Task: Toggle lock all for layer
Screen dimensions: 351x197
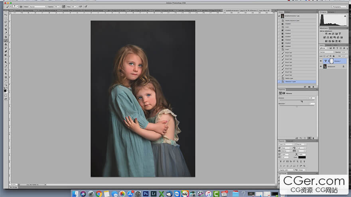Action: coord(333,56)
